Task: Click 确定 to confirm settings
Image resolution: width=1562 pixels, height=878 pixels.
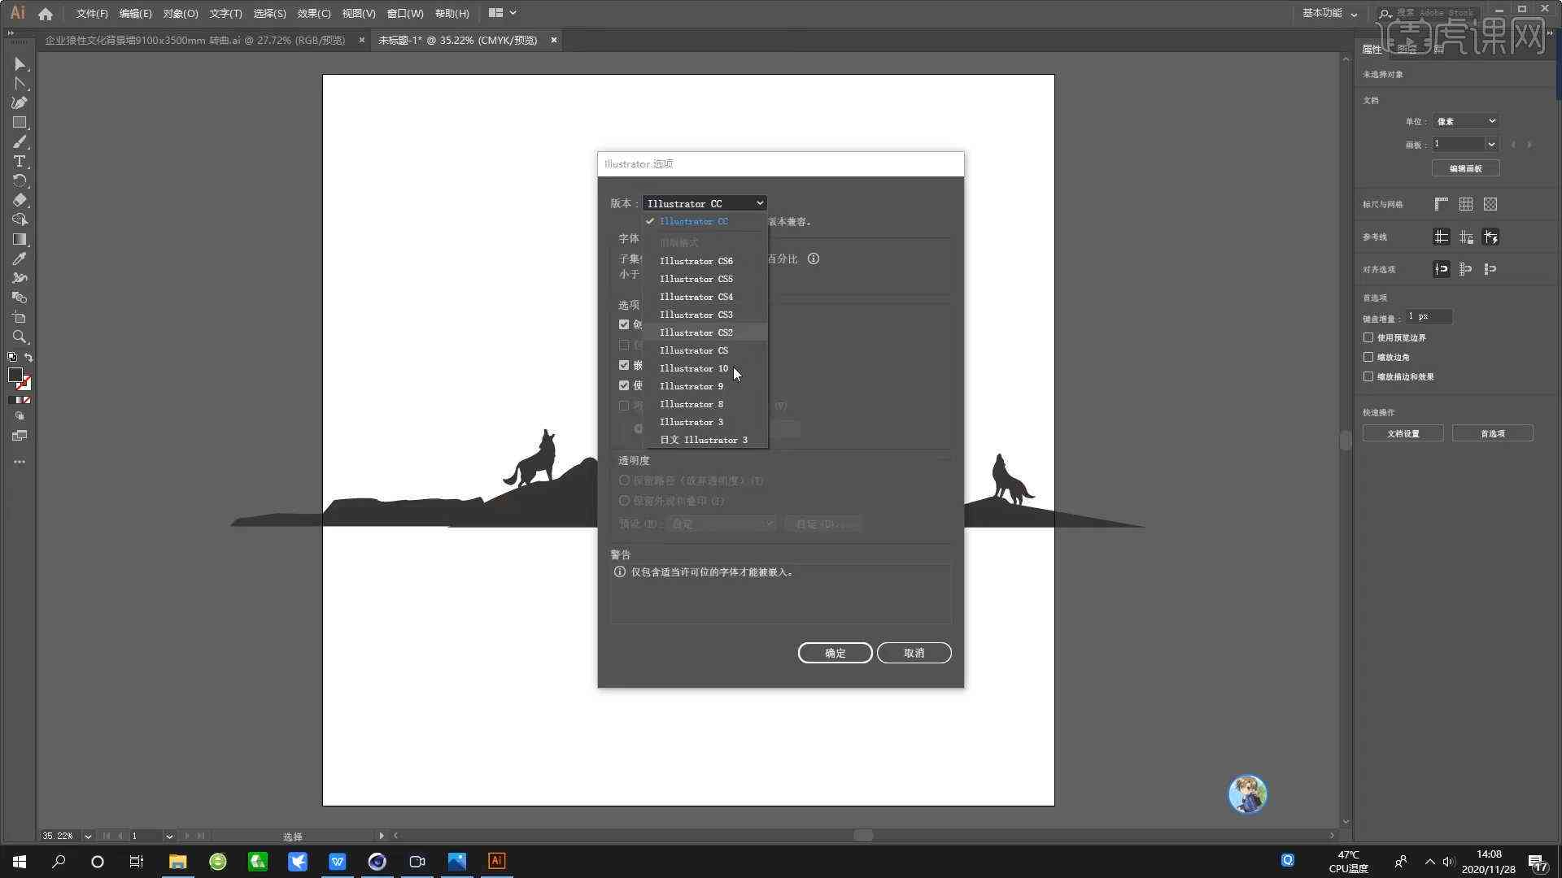Action: pyautogui.click(x=836, y=652)
